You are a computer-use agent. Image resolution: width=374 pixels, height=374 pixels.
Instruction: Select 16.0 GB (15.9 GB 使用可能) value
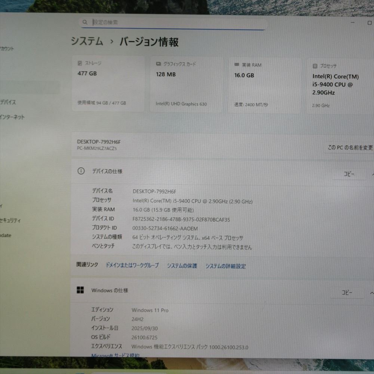pos(163,210)
